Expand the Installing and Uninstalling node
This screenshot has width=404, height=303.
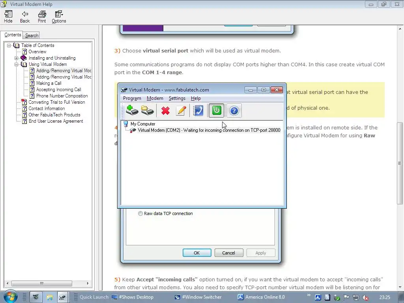click(x=16, y=58)
